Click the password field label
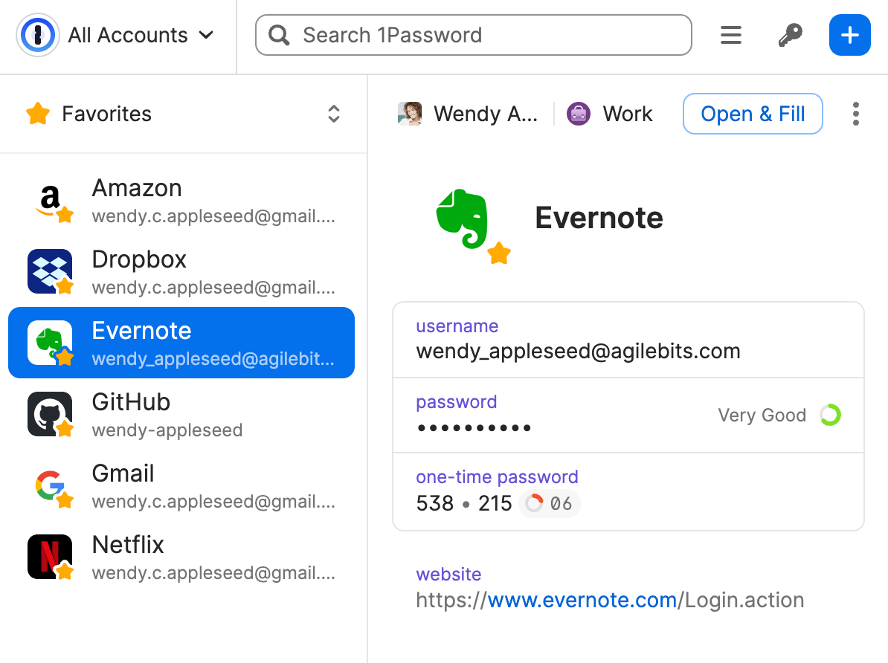 tap(457, 402)
